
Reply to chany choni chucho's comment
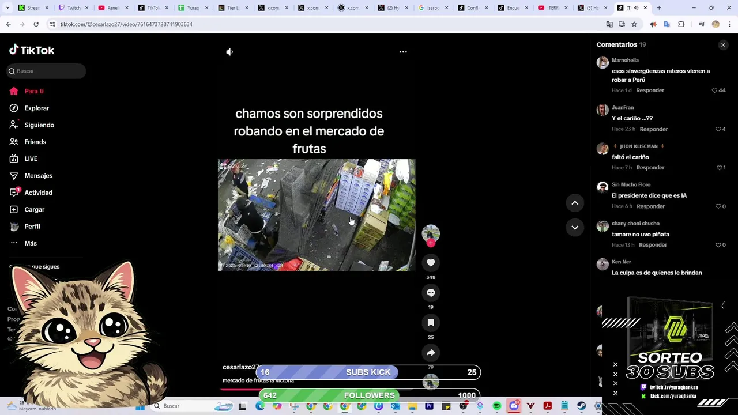point(653,245)
